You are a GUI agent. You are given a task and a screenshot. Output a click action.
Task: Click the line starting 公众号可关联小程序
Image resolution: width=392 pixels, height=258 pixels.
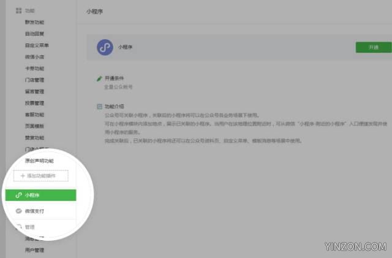(182, 115)
